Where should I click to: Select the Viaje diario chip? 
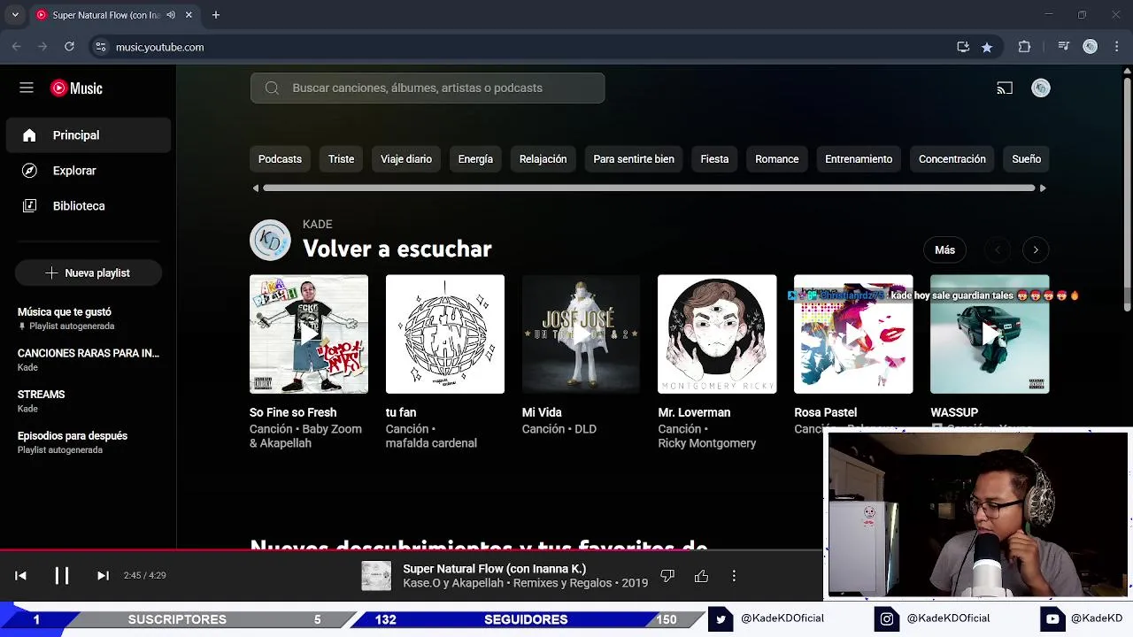(x=406, y=159)
